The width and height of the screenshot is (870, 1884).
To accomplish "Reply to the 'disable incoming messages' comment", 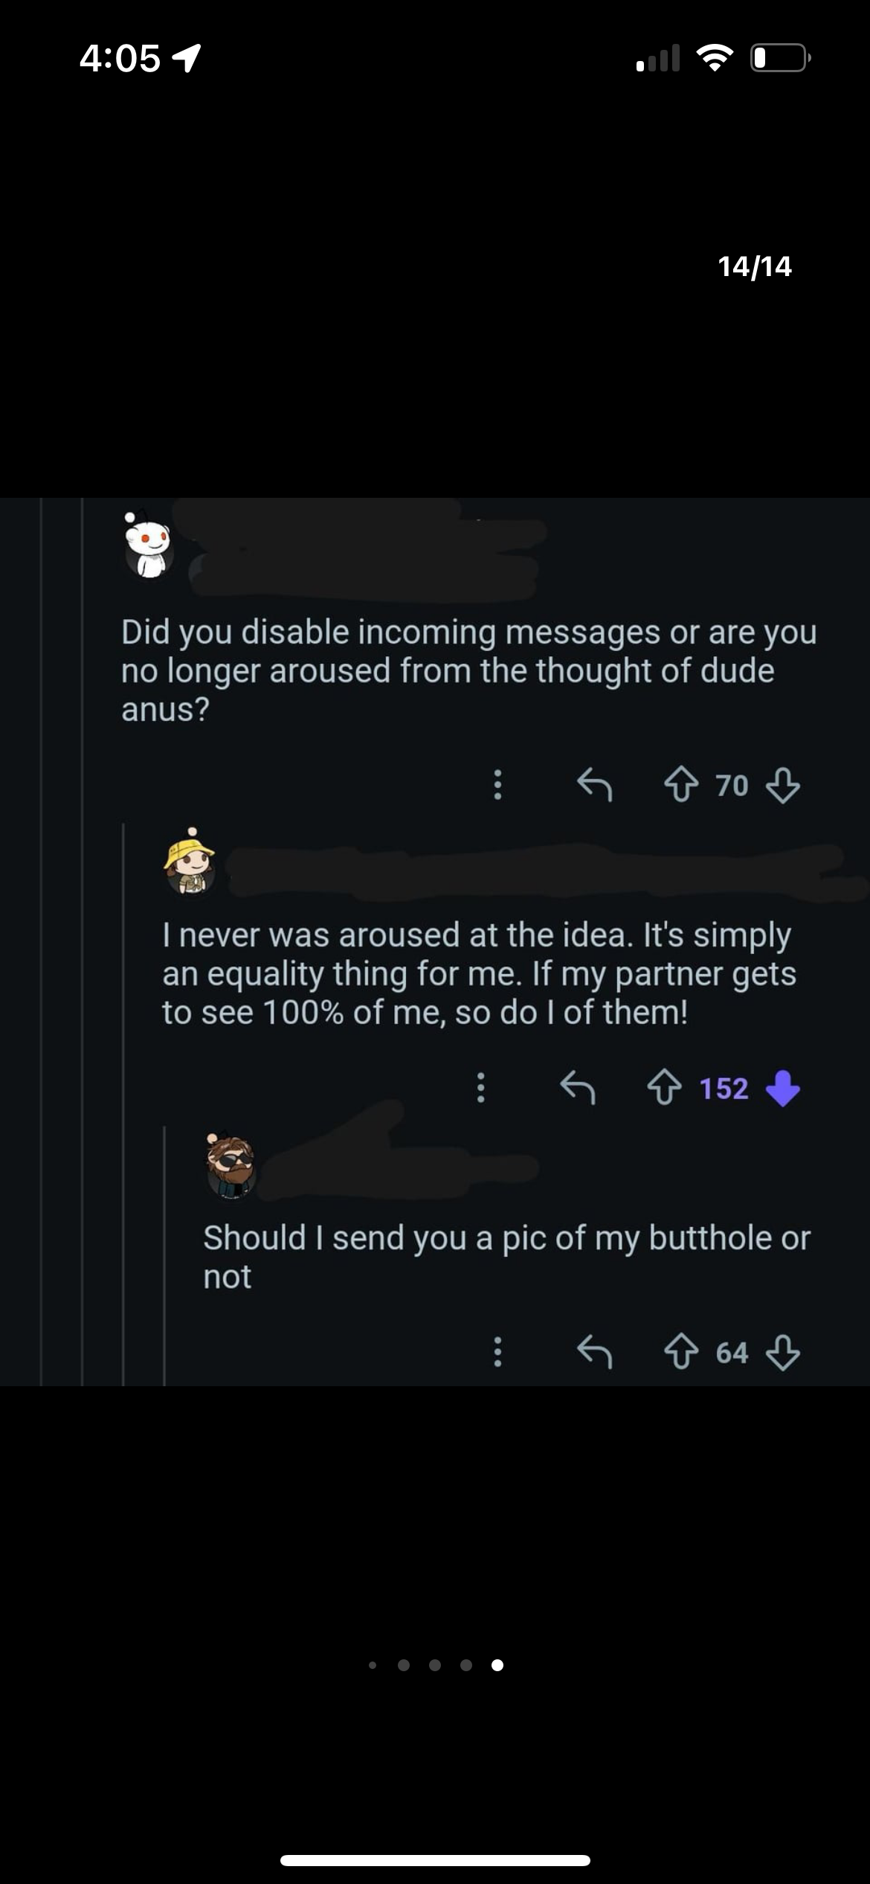I will [594, 785].
